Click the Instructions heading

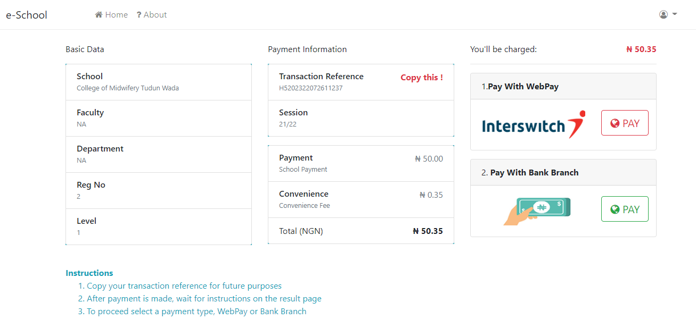pyautogui.click(x=89, y=273)
